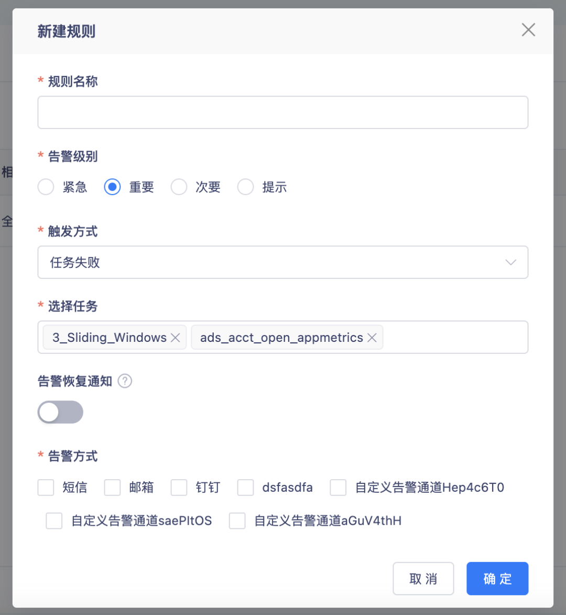This screenshot has width=566, height=615.
Task: Check the 邮箱 notification method
Action: [x=112, y=488]
